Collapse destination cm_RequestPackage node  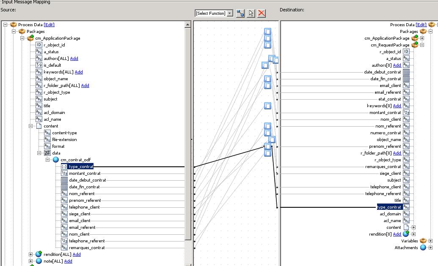click(x=422, y=45)
